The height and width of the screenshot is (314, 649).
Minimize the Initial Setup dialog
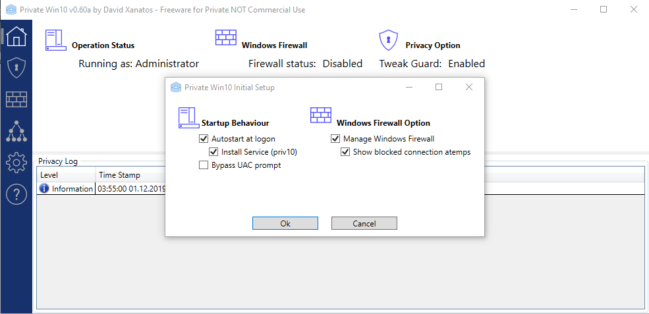(x=409, y=88)
